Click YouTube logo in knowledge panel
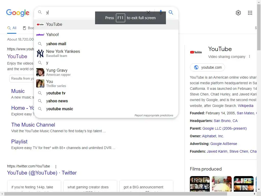The height and width of the screenshot is (196, 261). pyautogui.click(x=196, y=52)
